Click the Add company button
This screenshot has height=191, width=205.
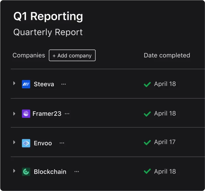(72, 55)
